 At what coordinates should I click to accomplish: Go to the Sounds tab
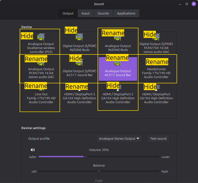[103, 13]
